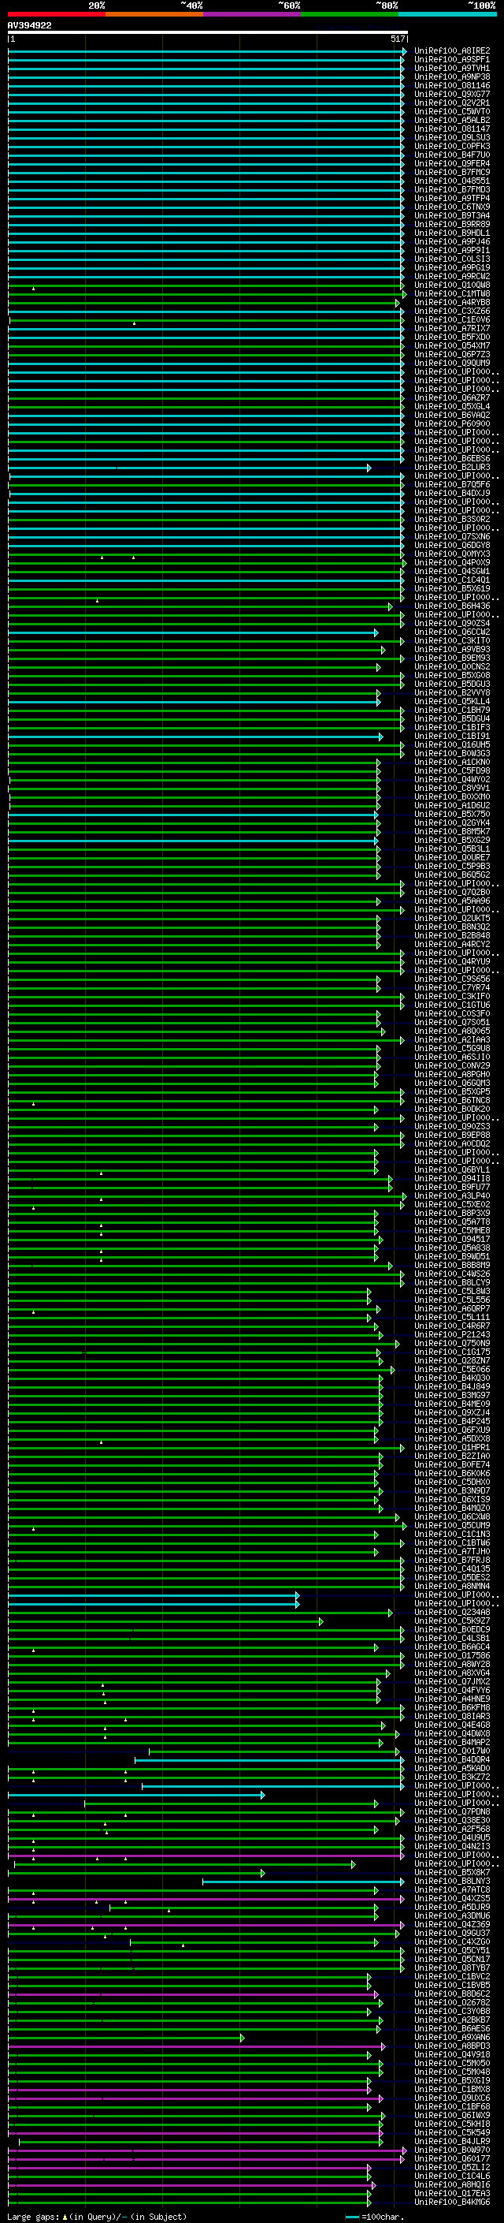Click the last hit label UniRef100_B4KMG6
Screen dimensions: 504x2223
tap(452, 2202)
